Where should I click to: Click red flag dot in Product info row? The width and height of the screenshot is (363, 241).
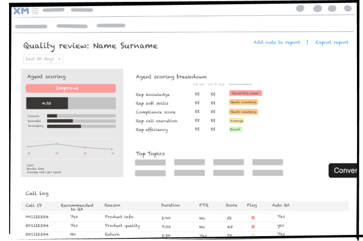point(253,217)
